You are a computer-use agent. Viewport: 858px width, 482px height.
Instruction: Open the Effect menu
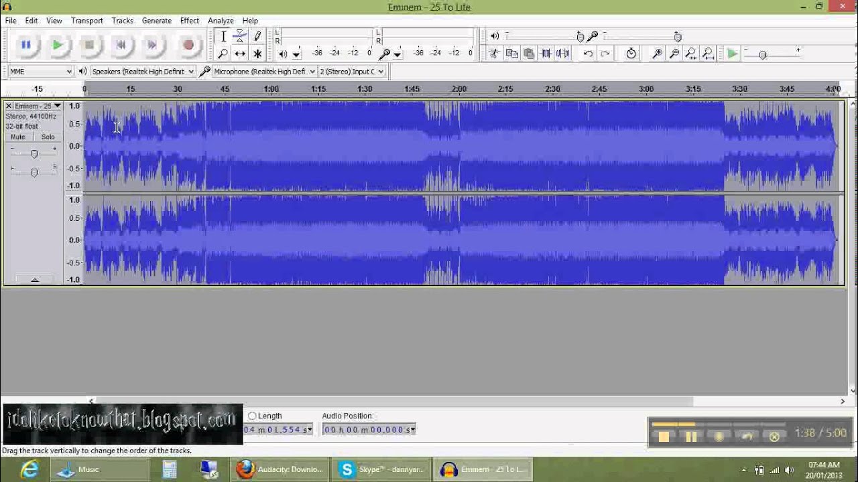point(190,21)
